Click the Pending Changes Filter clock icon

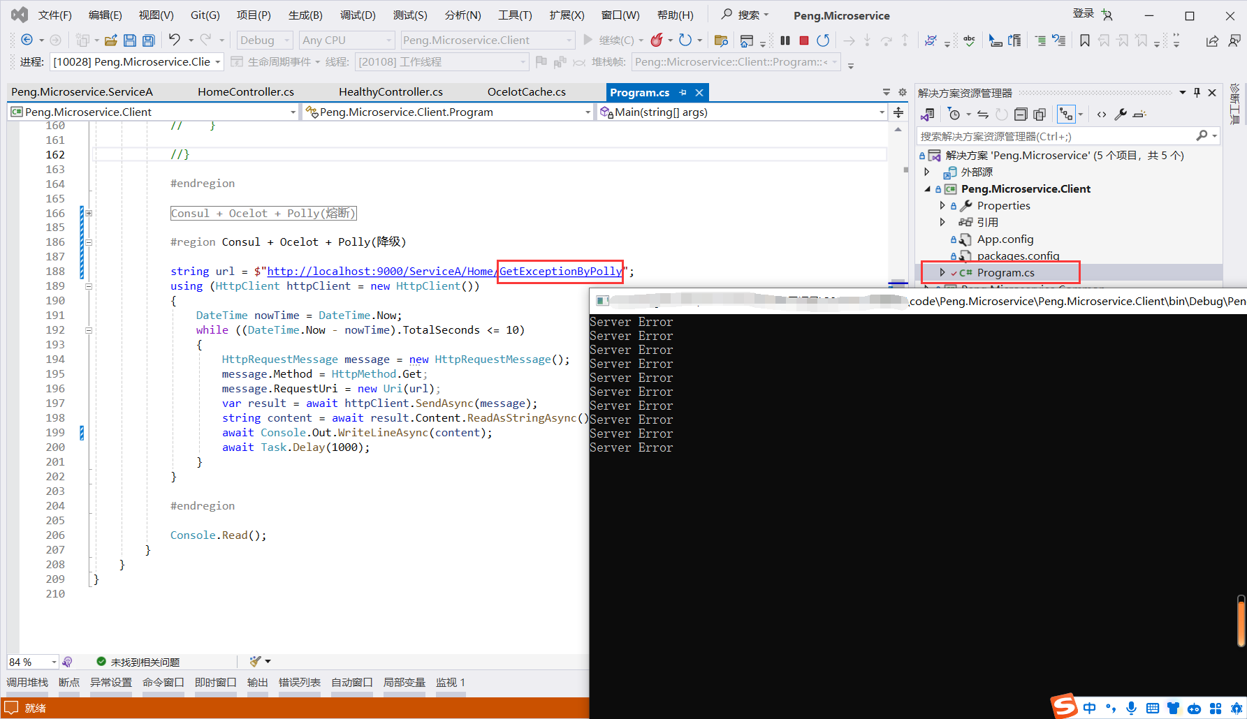pos(954,114)
